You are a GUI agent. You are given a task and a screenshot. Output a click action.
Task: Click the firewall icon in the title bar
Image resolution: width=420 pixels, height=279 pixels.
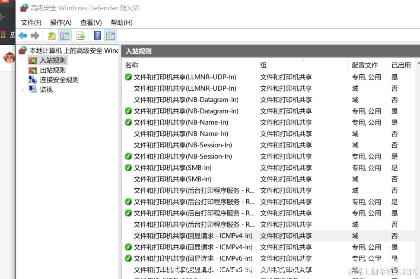pos(24,8)
